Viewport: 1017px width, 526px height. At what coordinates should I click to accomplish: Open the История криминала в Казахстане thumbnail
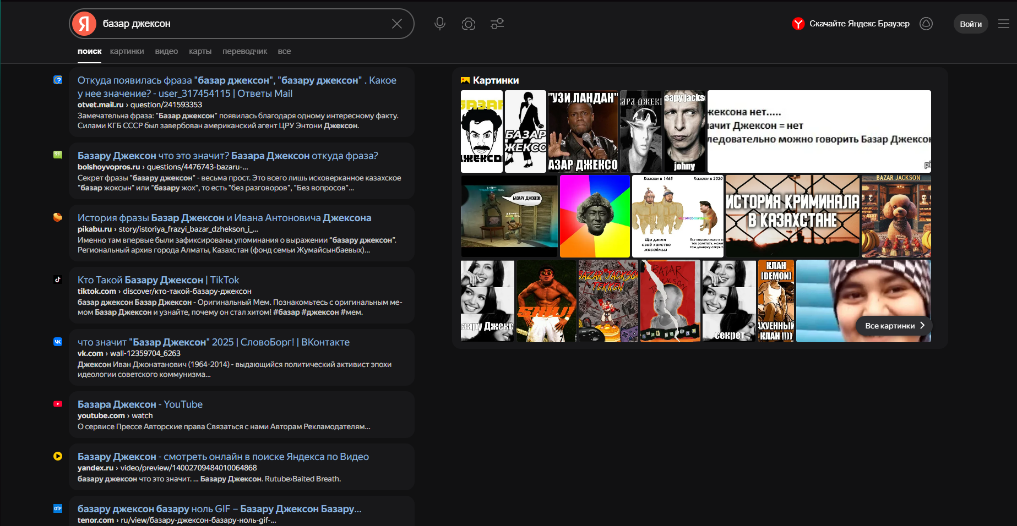click(792, 216)
